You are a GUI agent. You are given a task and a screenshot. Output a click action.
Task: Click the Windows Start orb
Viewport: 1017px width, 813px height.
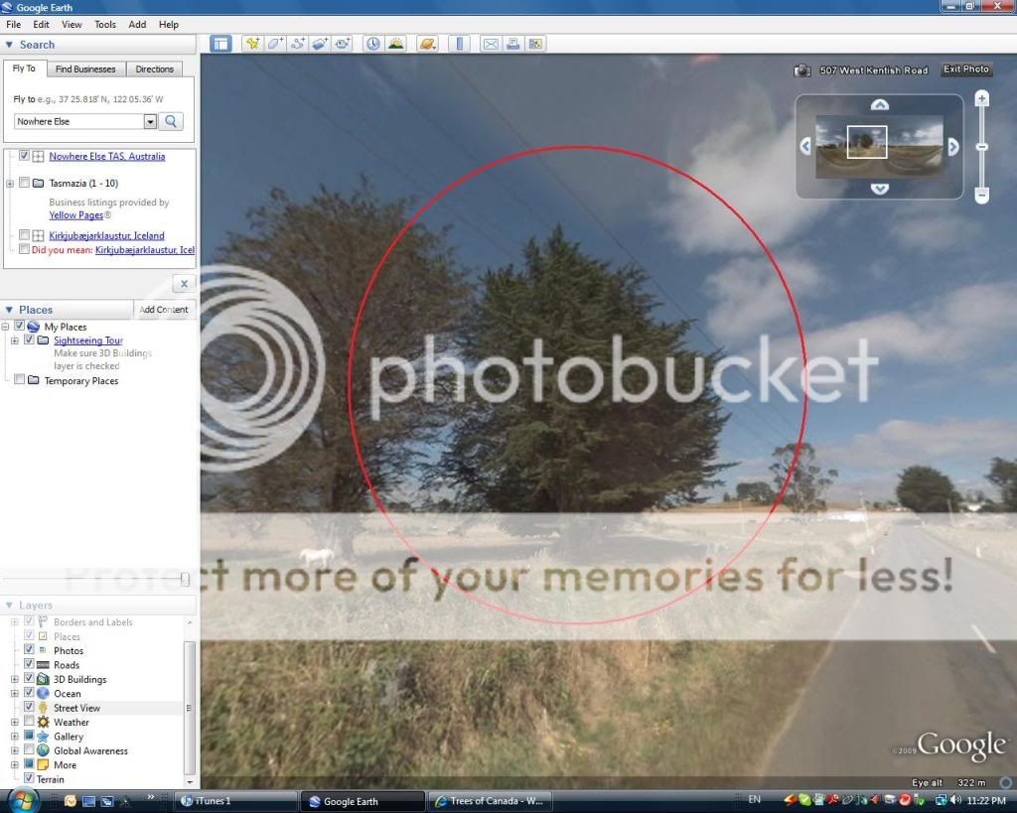(24, 800)
